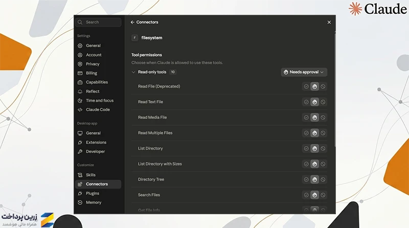
Task: Click the Read-only tools count badge 10
Action: click(173, 72)
